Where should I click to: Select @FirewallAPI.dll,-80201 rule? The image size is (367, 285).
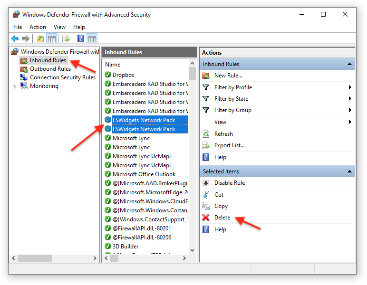point(142,228)
